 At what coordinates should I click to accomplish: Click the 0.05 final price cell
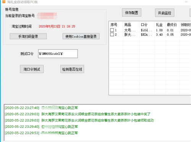pos(170,35)
